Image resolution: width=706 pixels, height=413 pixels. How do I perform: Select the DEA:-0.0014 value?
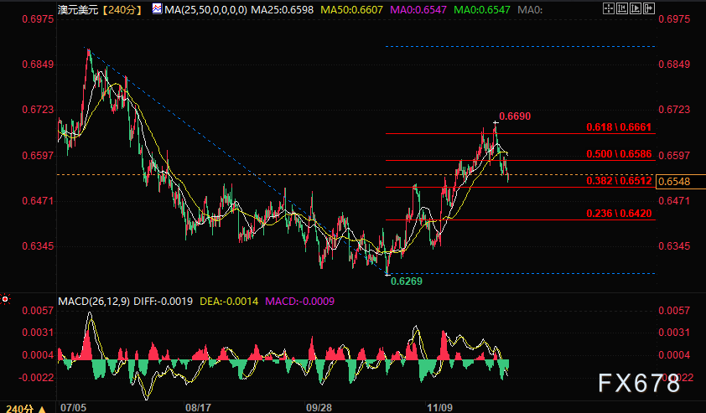point(229,301)
